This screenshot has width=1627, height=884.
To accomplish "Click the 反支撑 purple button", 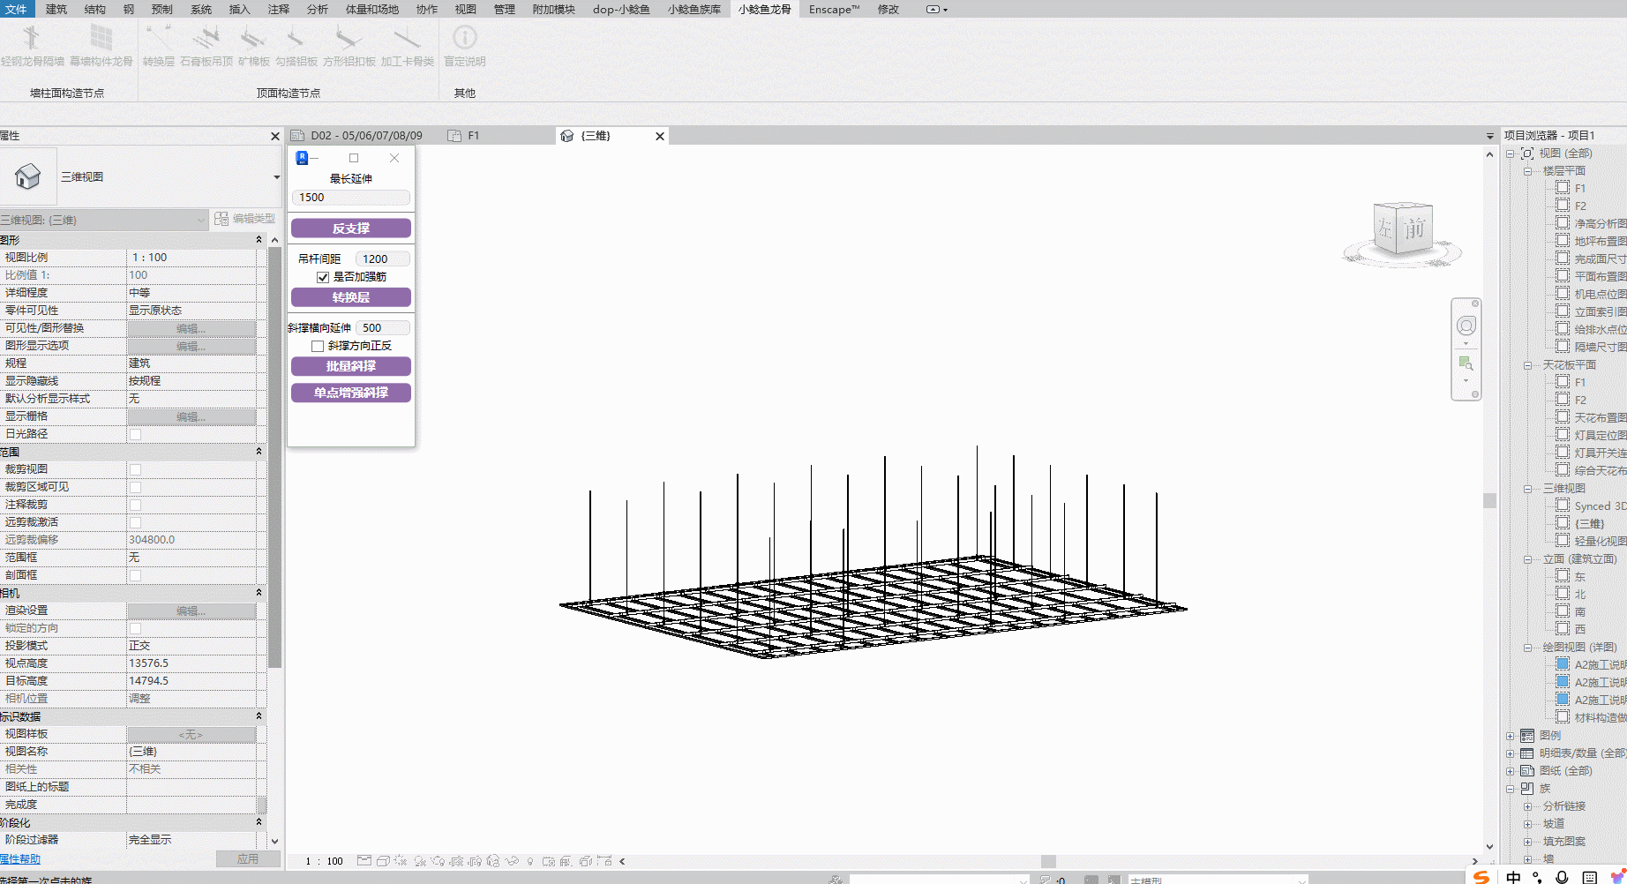I will pos(350,228).
